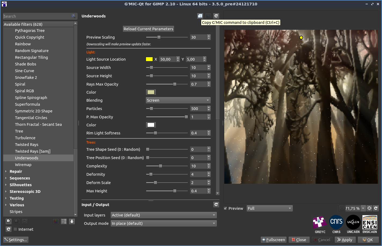Click the Reload Current Parameters button
The image size is (382, 246).
pyautogui.click(x=148, y=29)
